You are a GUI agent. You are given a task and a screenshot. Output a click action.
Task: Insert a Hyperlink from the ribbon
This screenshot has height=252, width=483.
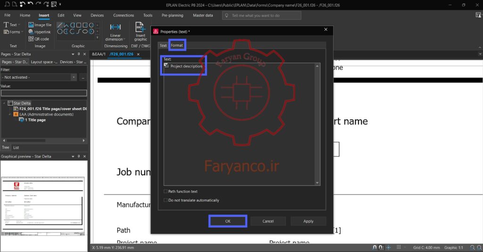[40, 32]
